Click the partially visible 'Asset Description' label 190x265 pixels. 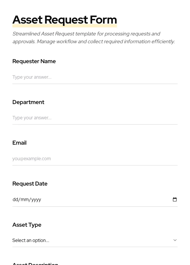[x=35, y=264]
